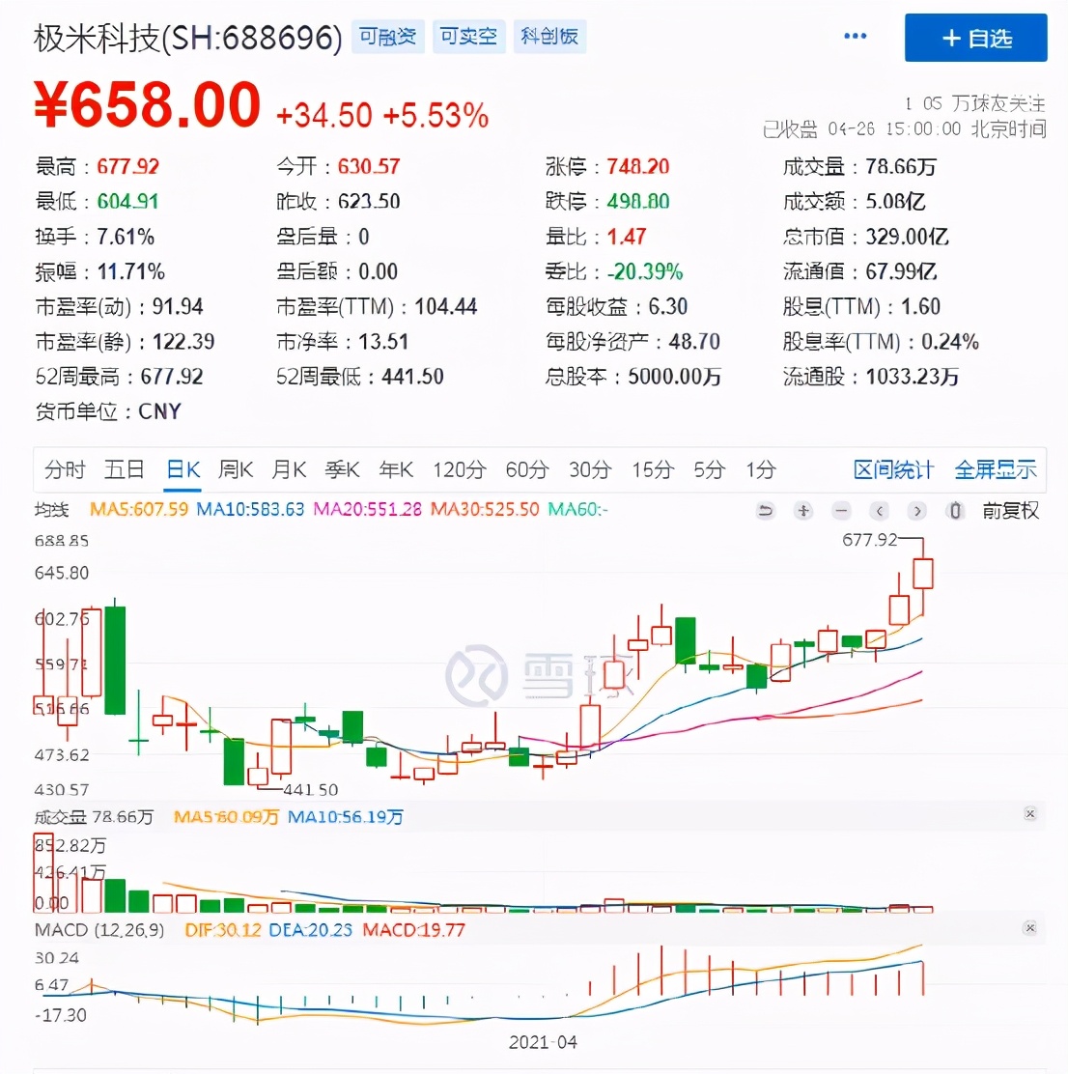Close the 成交量 volume indicator panel
Viewport: 1068px width, 1074px height.
pos(1030,814)
